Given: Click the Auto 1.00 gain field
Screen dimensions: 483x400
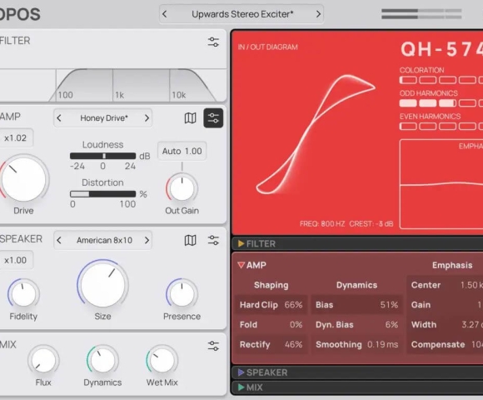Looking at the screenshot, I should pos(182,151).
